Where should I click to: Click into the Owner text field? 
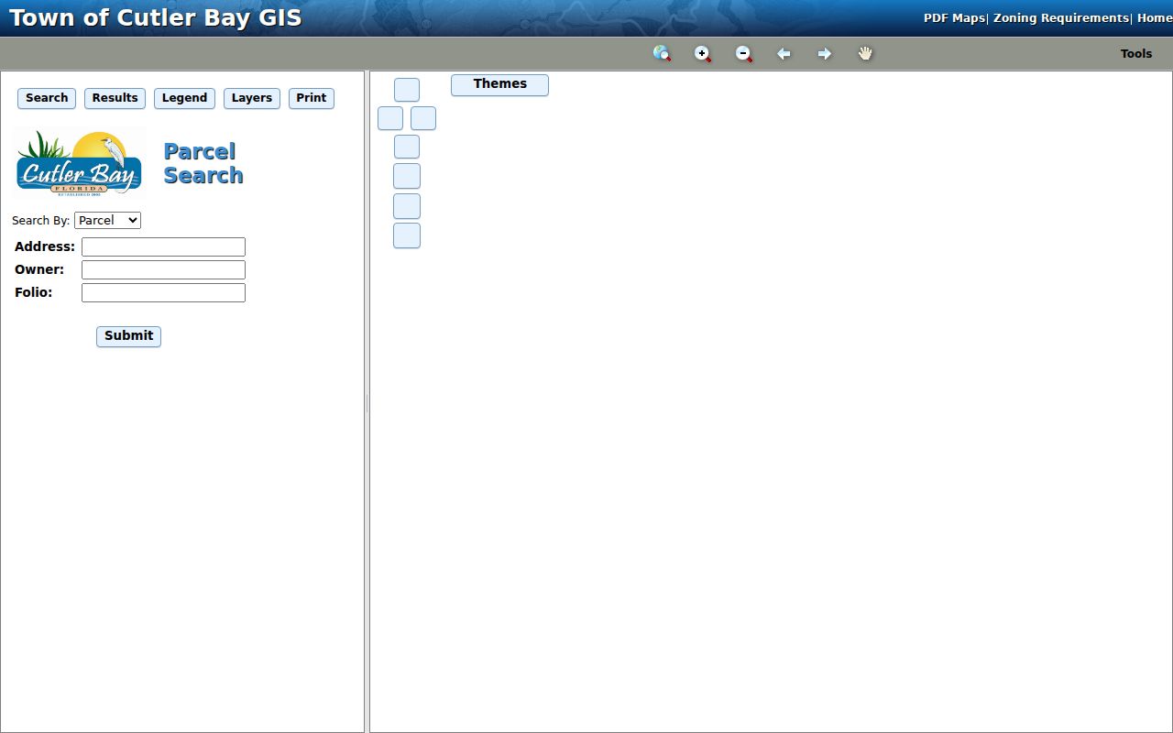coord(163,270)
